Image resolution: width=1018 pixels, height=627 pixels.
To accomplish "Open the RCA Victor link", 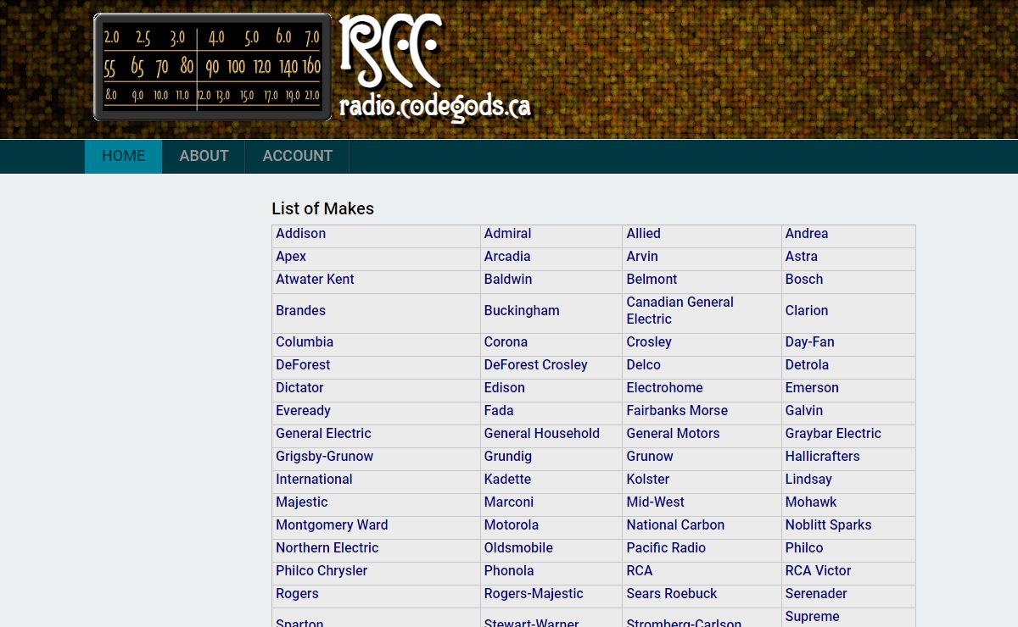I will click(818, 571).
